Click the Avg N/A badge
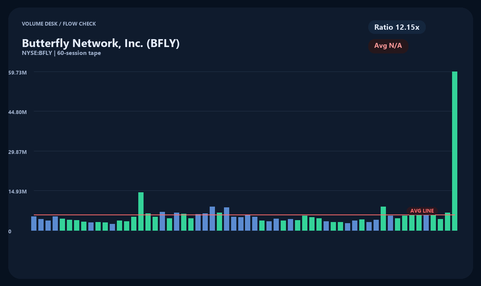481x286 pixels. click(x=388, y=46)
